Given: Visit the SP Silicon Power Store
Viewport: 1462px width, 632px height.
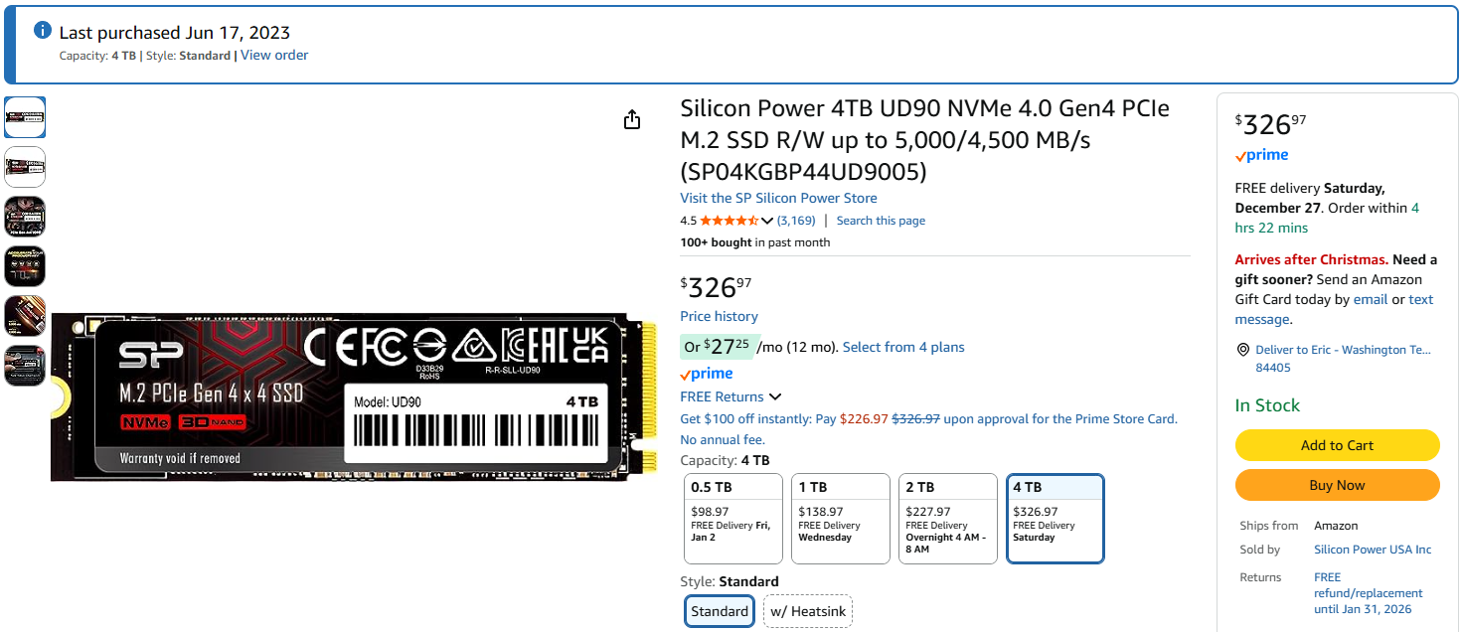Looking at the screenshot, I should (778, 198).
